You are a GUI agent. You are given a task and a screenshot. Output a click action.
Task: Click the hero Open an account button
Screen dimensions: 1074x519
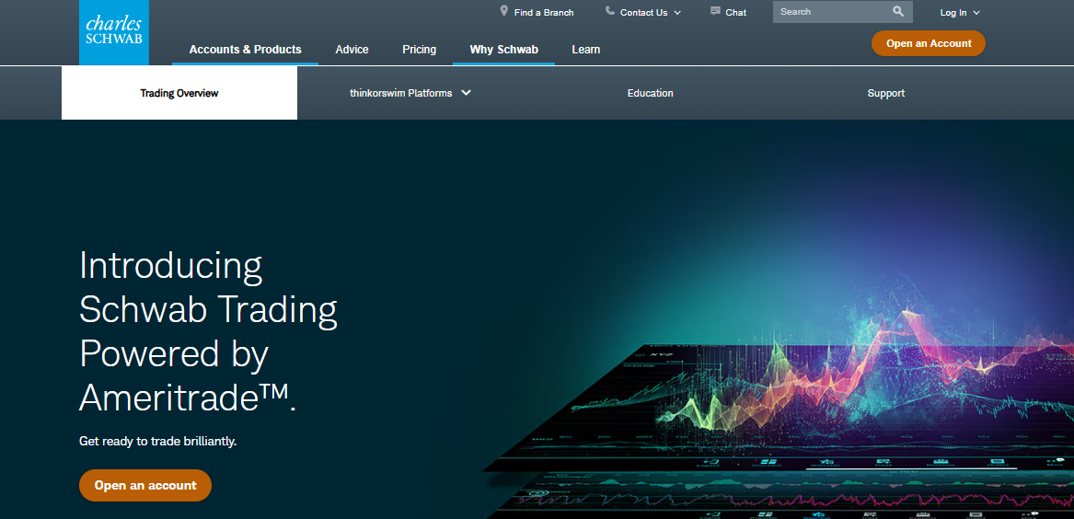[145, 486]
